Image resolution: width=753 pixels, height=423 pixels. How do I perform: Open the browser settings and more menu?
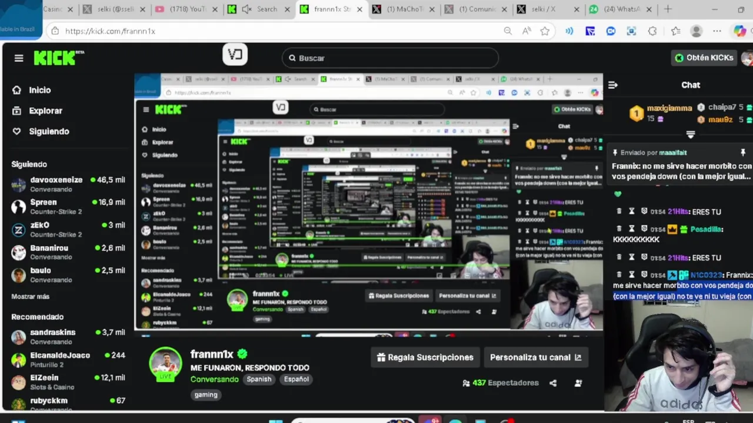(717, 31)
